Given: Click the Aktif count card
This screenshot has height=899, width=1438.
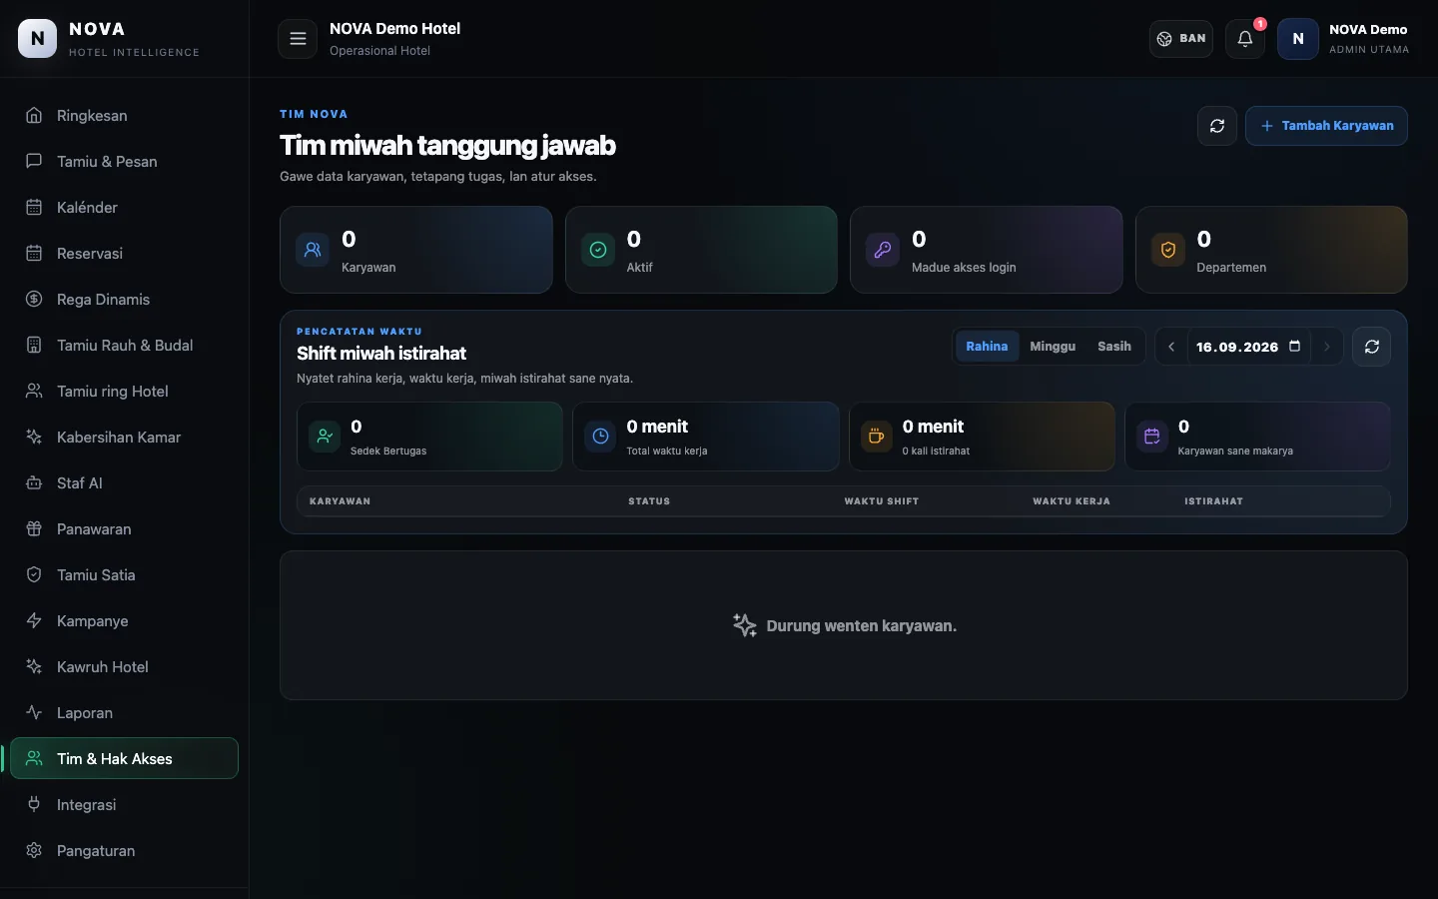Looking at the screenshot, I should tap(701, 250).
